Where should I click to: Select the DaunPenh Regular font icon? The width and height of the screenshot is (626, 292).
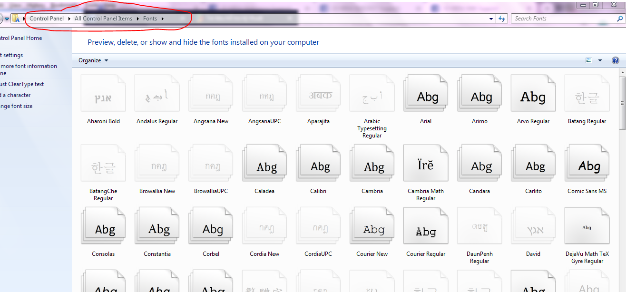pyautogui.click(x=479, y=226)
